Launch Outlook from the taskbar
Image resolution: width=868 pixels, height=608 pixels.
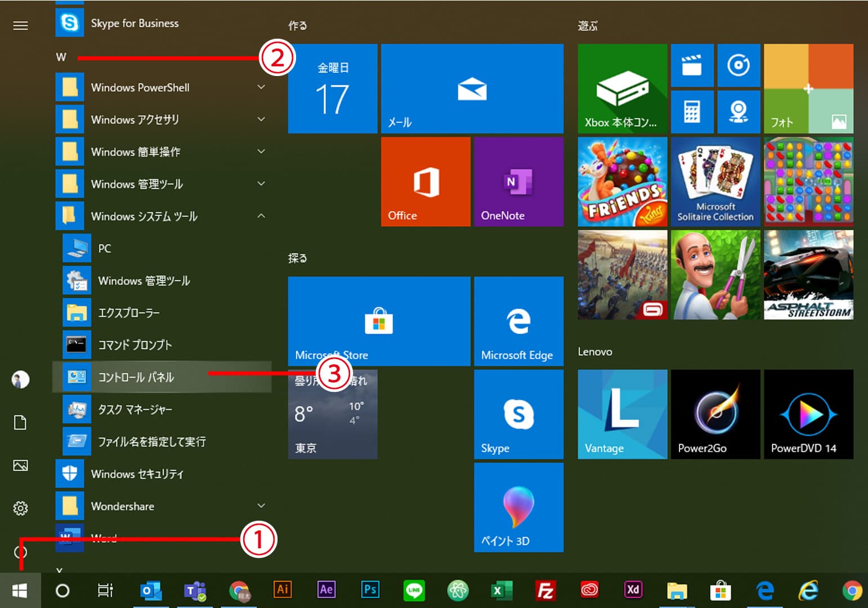click(x=151, y=591)
